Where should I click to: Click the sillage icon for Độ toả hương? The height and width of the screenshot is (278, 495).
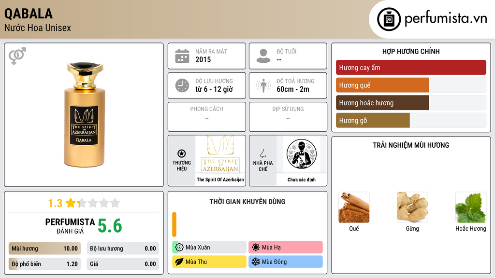click(x=263, y=85)
